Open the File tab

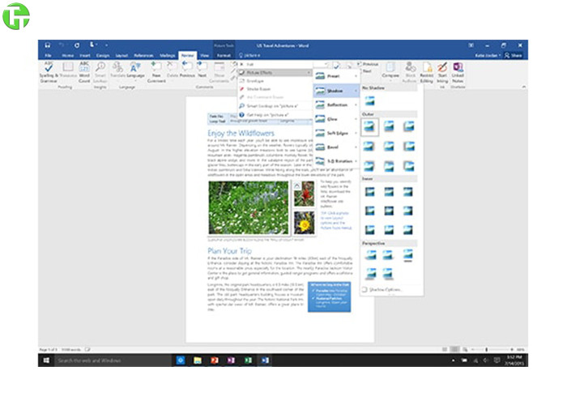(48, 55)
